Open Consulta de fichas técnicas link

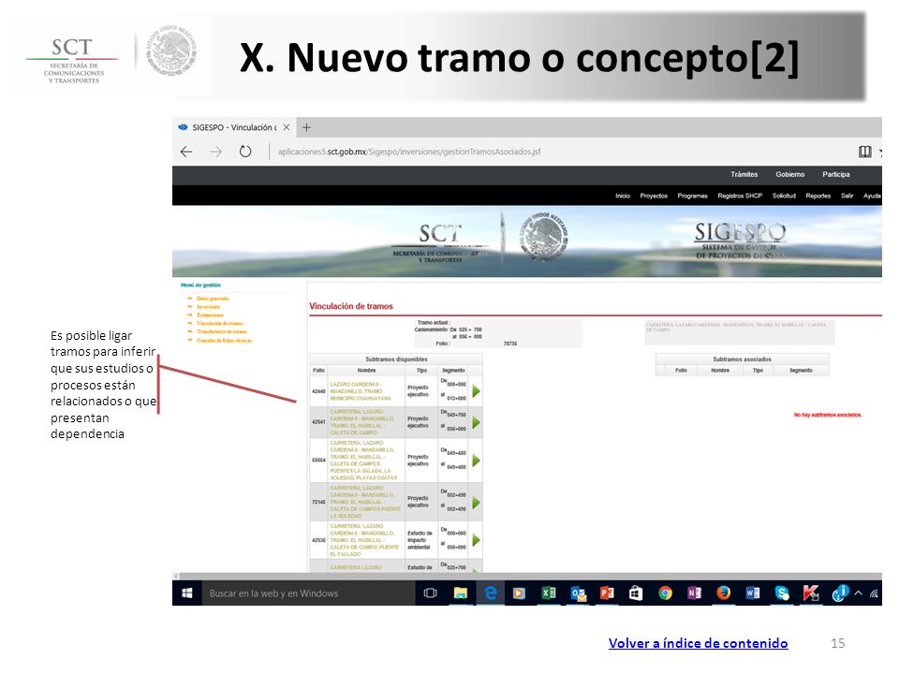224,341
